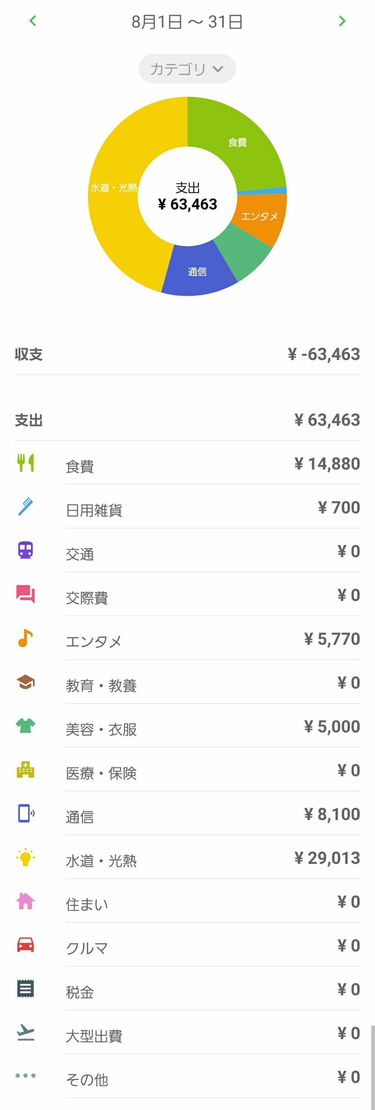This screenshot has height=1110, width=375.
Task: Click the graduation cap 教育・教養 icon
Action: 25,682
